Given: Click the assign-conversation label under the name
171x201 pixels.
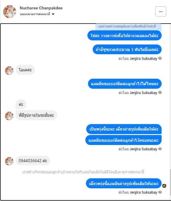Looking at the screenshot, I should tap(35, 14).
